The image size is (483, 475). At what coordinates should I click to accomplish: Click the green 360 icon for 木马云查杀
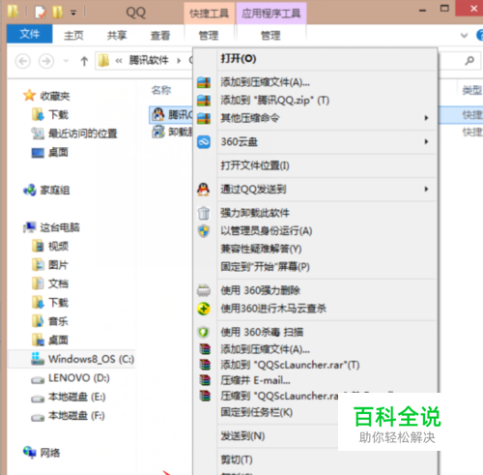coord(204,309)
